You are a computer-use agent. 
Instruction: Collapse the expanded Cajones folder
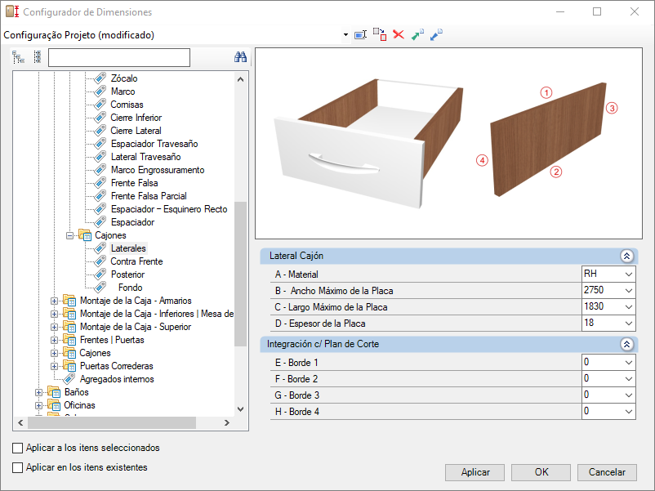tap(69, 235)
